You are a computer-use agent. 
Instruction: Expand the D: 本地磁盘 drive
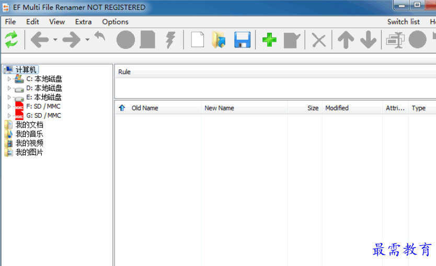tap(9, 88)
